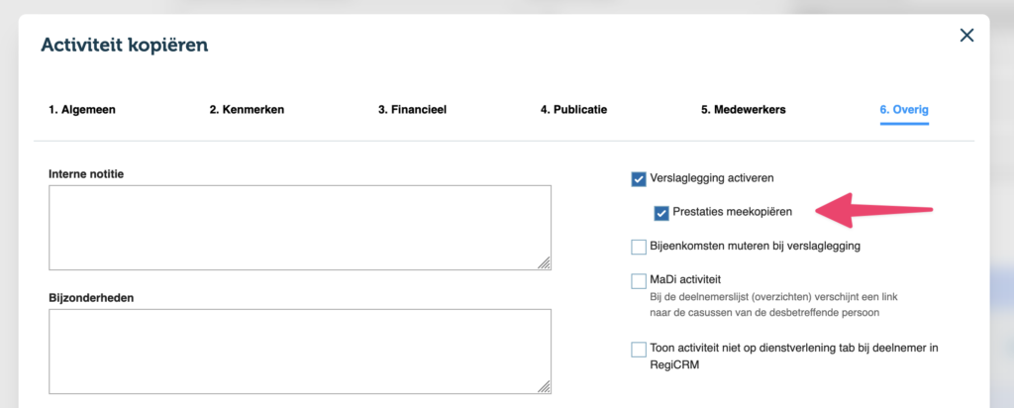Uncheck the Verslaglegging activeren checkbox
This screenshot has width=1014, height=408.
pos(639,179)
